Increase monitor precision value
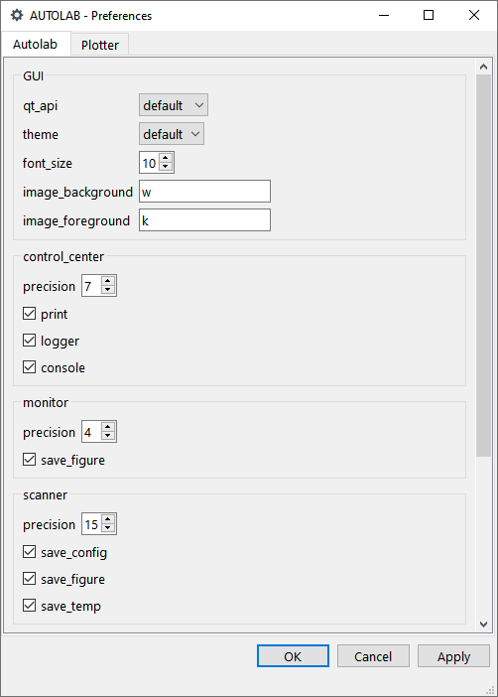The width and height of the screenshot is (498, 697). pyautogui.click(x=108, y=427)
